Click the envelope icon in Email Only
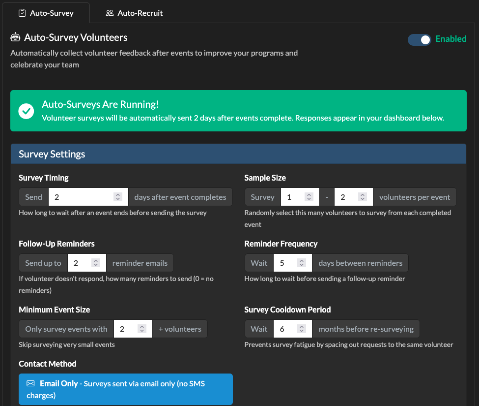The width and height of the screenshot is (479, 406). [30, 383]
